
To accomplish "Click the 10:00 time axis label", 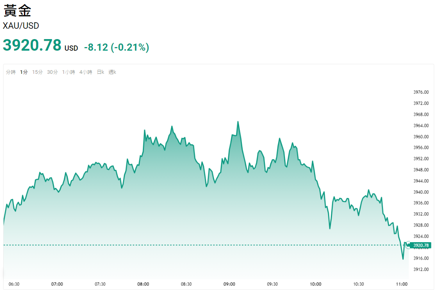I will [315, 284].
